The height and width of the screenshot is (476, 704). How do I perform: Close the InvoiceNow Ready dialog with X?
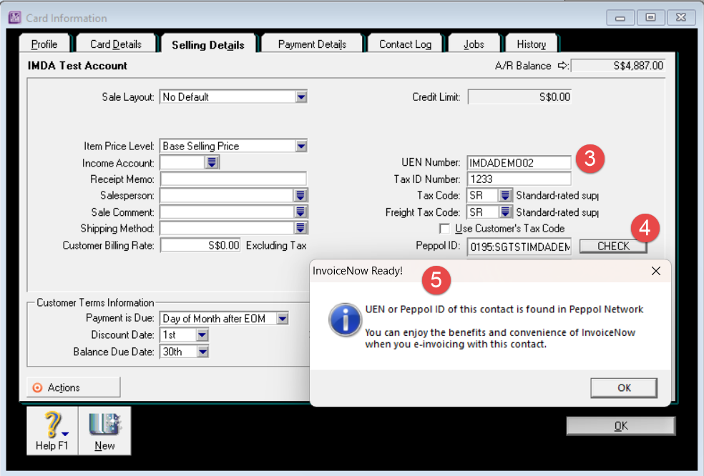pyautogui.click(x=655, y=271)
